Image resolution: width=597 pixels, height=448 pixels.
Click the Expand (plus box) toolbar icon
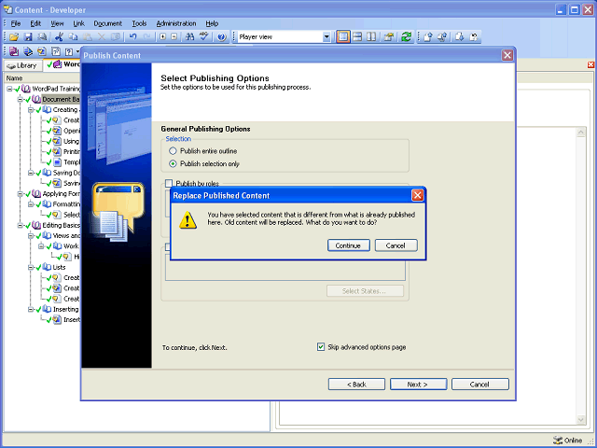pos(163,37)
